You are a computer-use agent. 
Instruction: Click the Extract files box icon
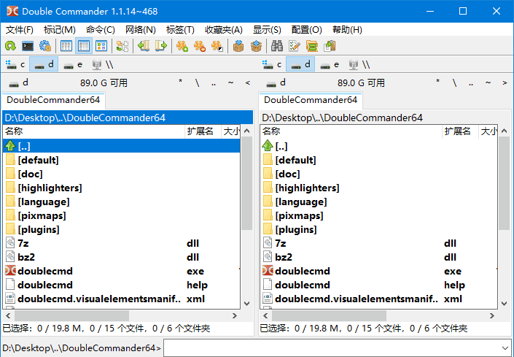256,46
